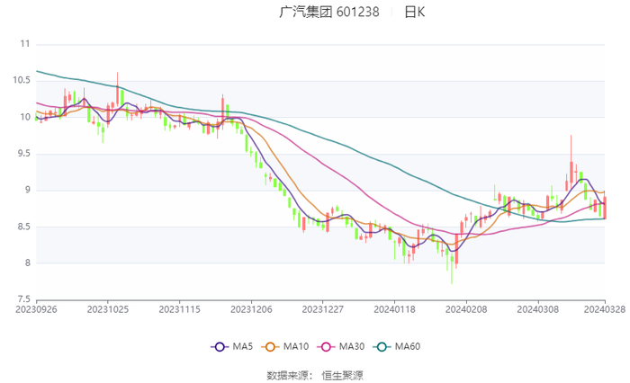Click the 20231206 date axis label
630x383 pixels.
(250, 308)
